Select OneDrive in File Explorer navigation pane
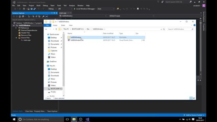This screenshot has height=122, width=217. [53, 62]
